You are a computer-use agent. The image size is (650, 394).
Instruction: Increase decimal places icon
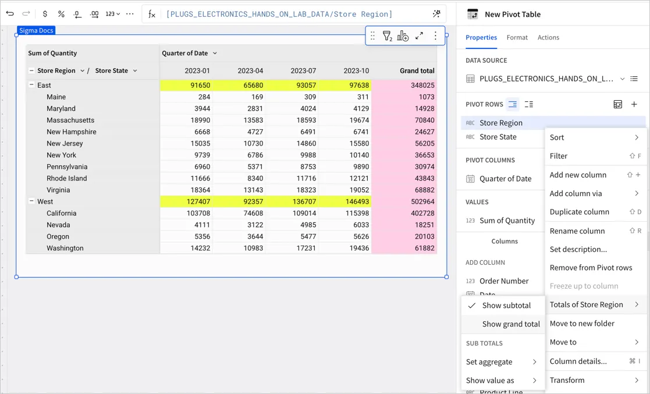[x=94, y=14]
